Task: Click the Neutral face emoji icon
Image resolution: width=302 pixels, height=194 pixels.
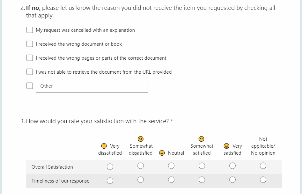Action: (x=162, y=153)
